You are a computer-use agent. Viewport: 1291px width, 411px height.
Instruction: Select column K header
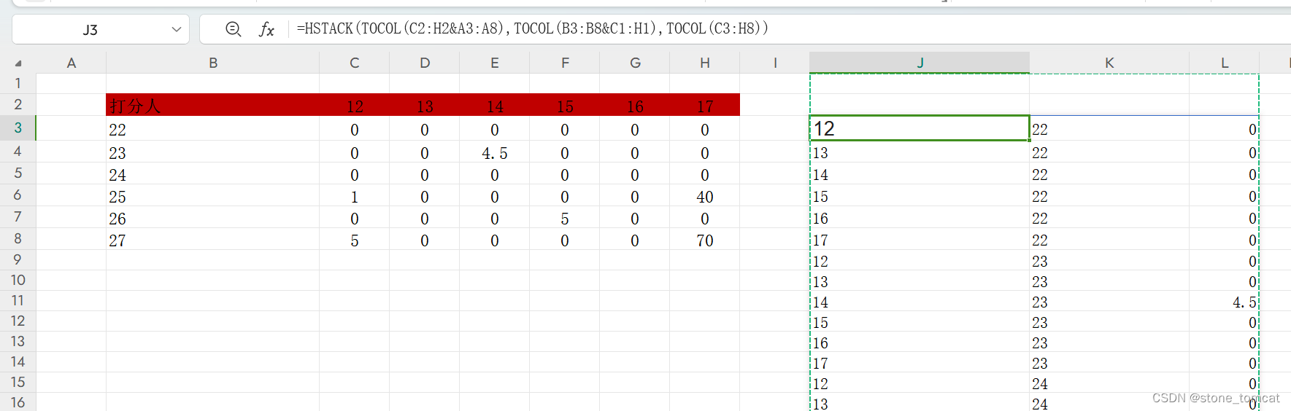1109,63
